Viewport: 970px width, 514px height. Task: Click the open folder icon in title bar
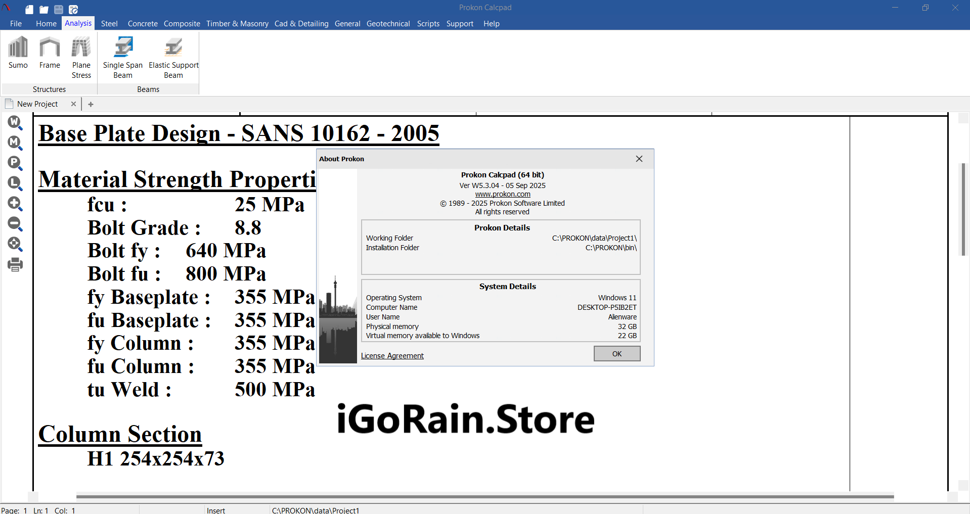click(44, 10)
